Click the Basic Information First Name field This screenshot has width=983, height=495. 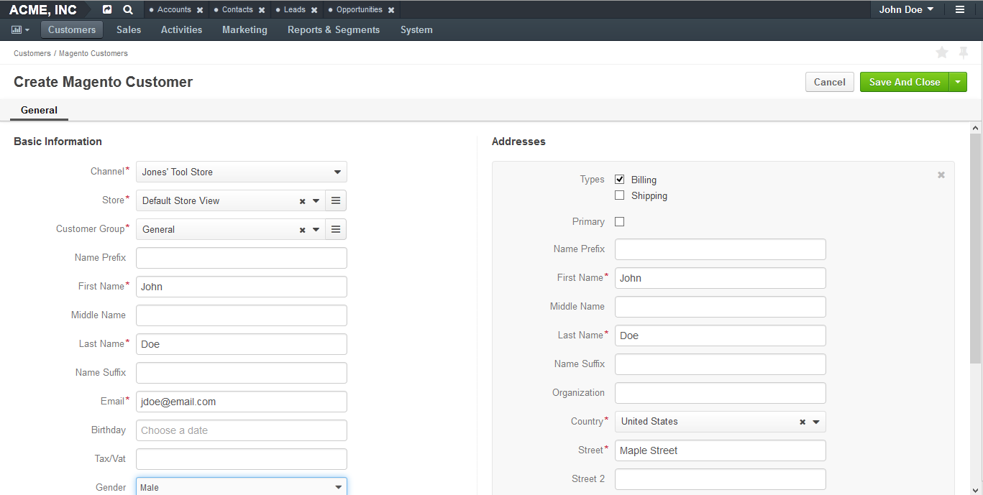tap(242, 287)
